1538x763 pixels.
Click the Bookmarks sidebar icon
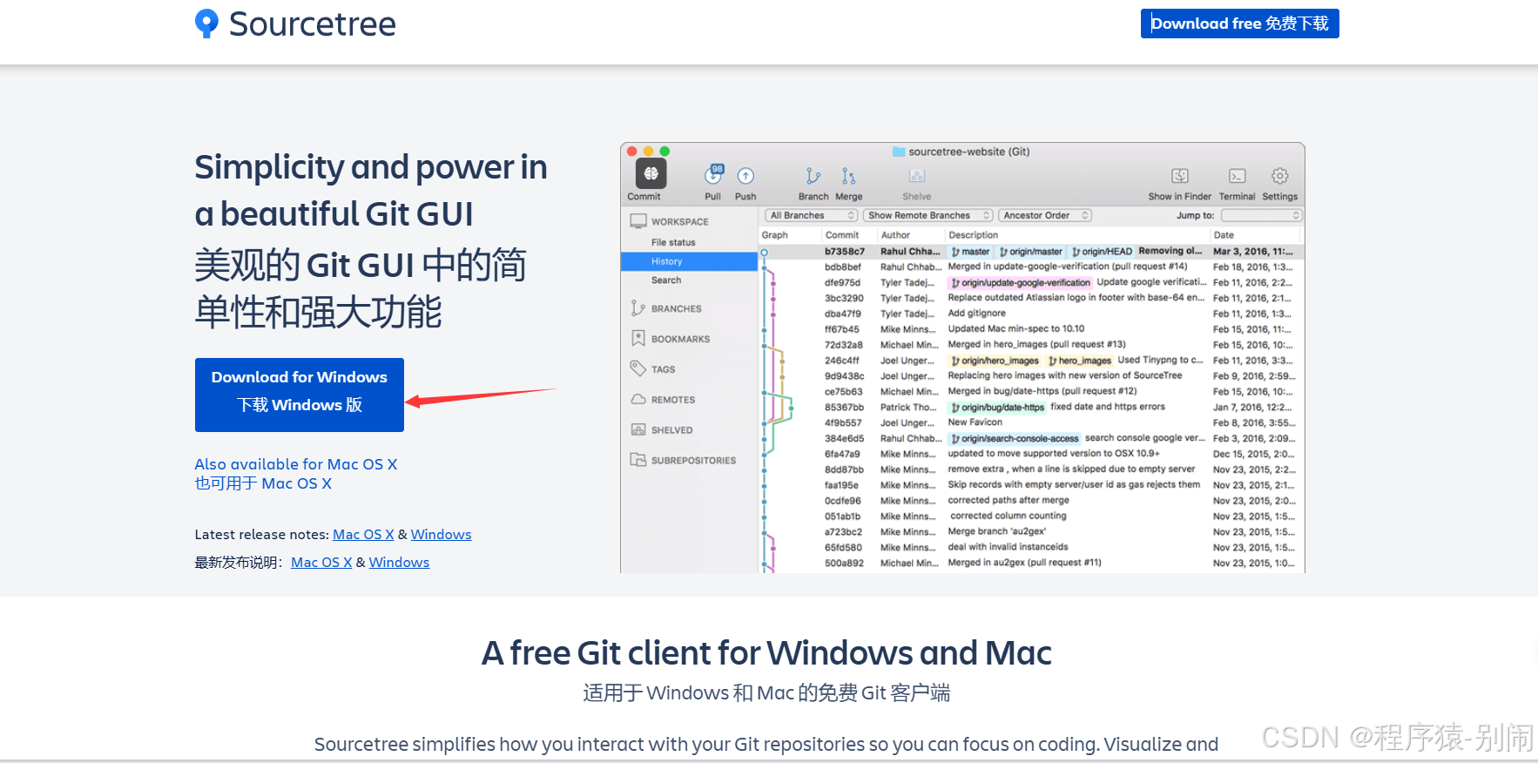click(638, 338)
